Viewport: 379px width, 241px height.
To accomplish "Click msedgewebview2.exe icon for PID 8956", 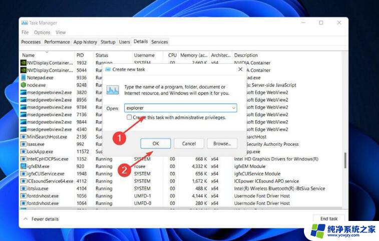I will (x=23, y=100).
